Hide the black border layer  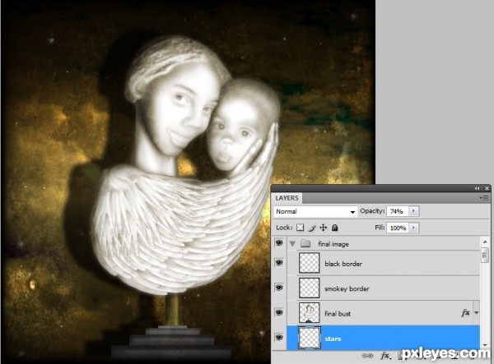279,262
